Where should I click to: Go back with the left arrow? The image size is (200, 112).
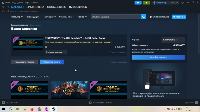[3, 7]
